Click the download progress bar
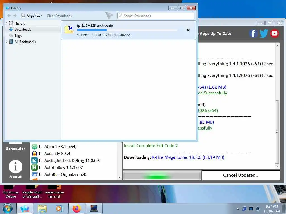Viewport: 286px width, 214px height. point(127,30)
